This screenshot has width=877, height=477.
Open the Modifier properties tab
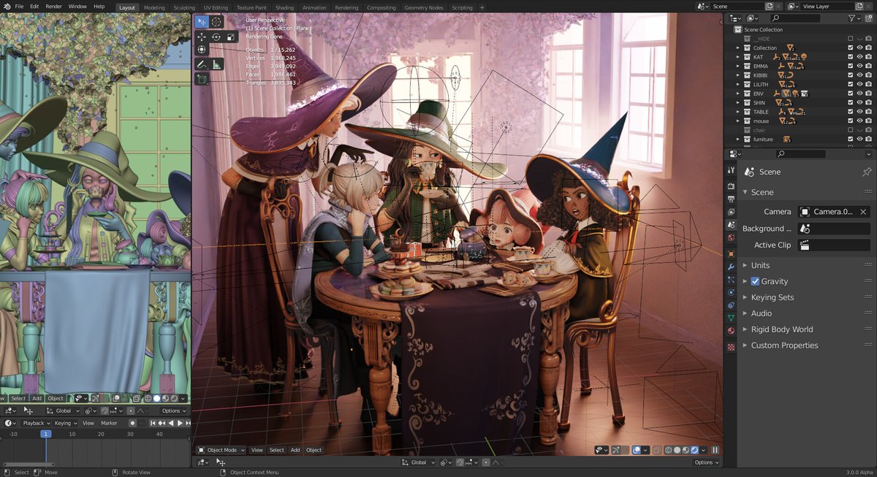pos(731,267)
